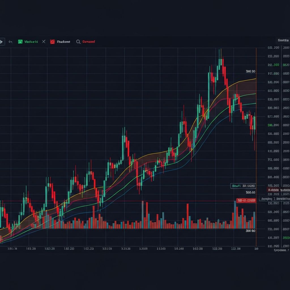
Task: Open the top-right panel button
Action: [283, 40]
